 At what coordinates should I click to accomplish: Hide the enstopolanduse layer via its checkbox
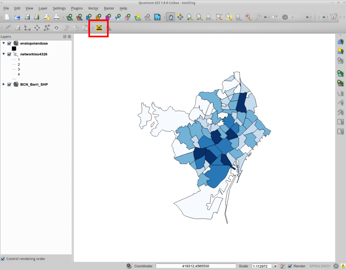[x=10, y=43]
